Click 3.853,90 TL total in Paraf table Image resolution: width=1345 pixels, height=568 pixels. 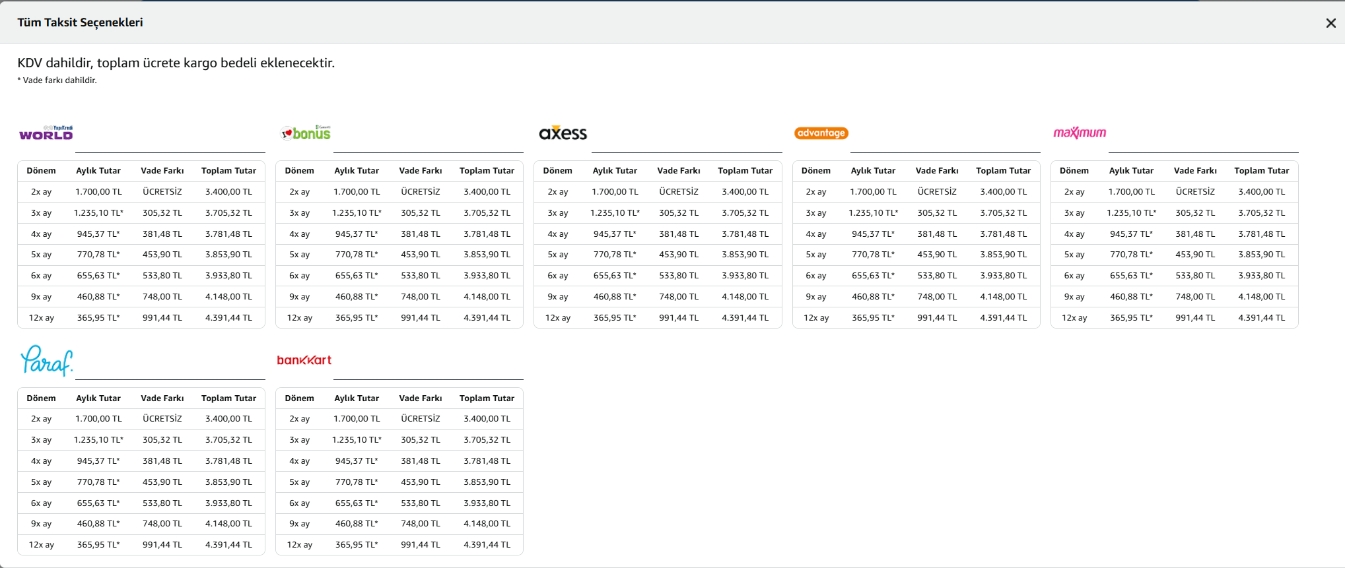point(228,482)
